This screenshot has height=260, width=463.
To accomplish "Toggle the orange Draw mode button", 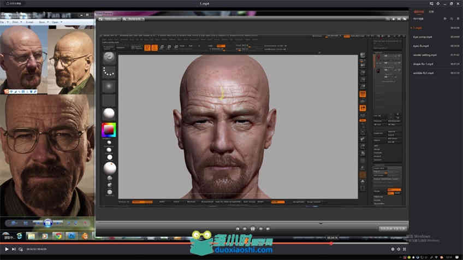I will 155,48.
